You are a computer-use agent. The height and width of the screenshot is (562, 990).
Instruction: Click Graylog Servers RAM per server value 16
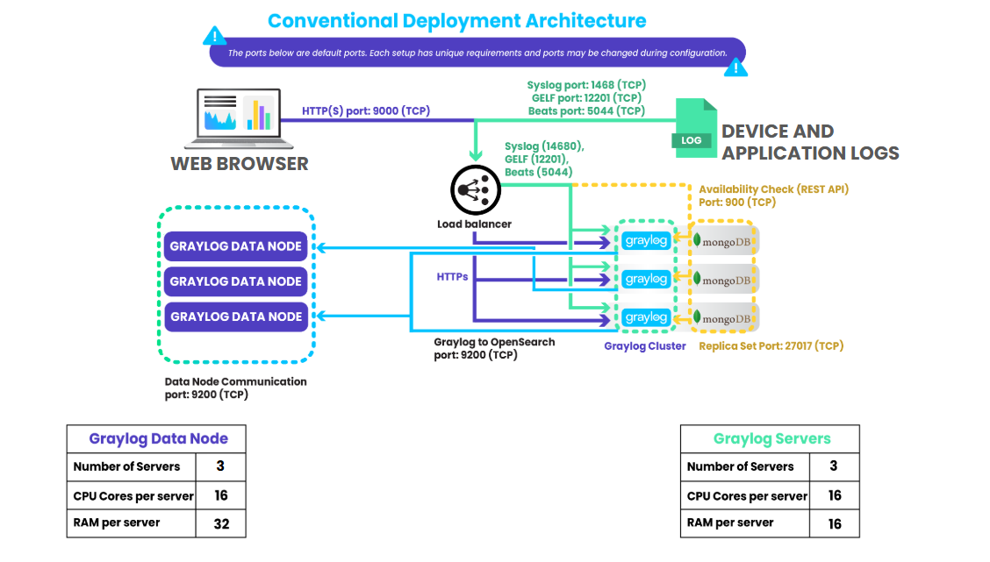[x=835, y=523]
